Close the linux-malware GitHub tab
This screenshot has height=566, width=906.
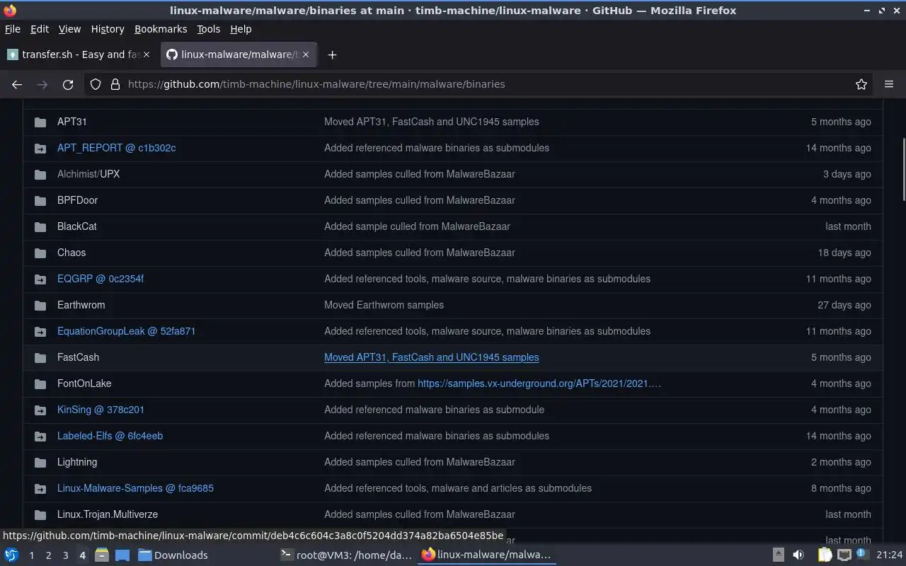pos(306,54)
